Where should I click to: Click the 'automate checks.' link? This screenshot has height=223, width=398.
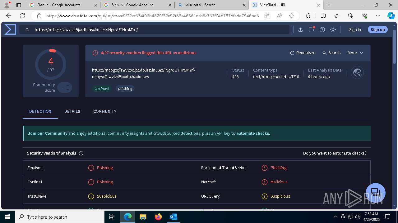[253, 133]
